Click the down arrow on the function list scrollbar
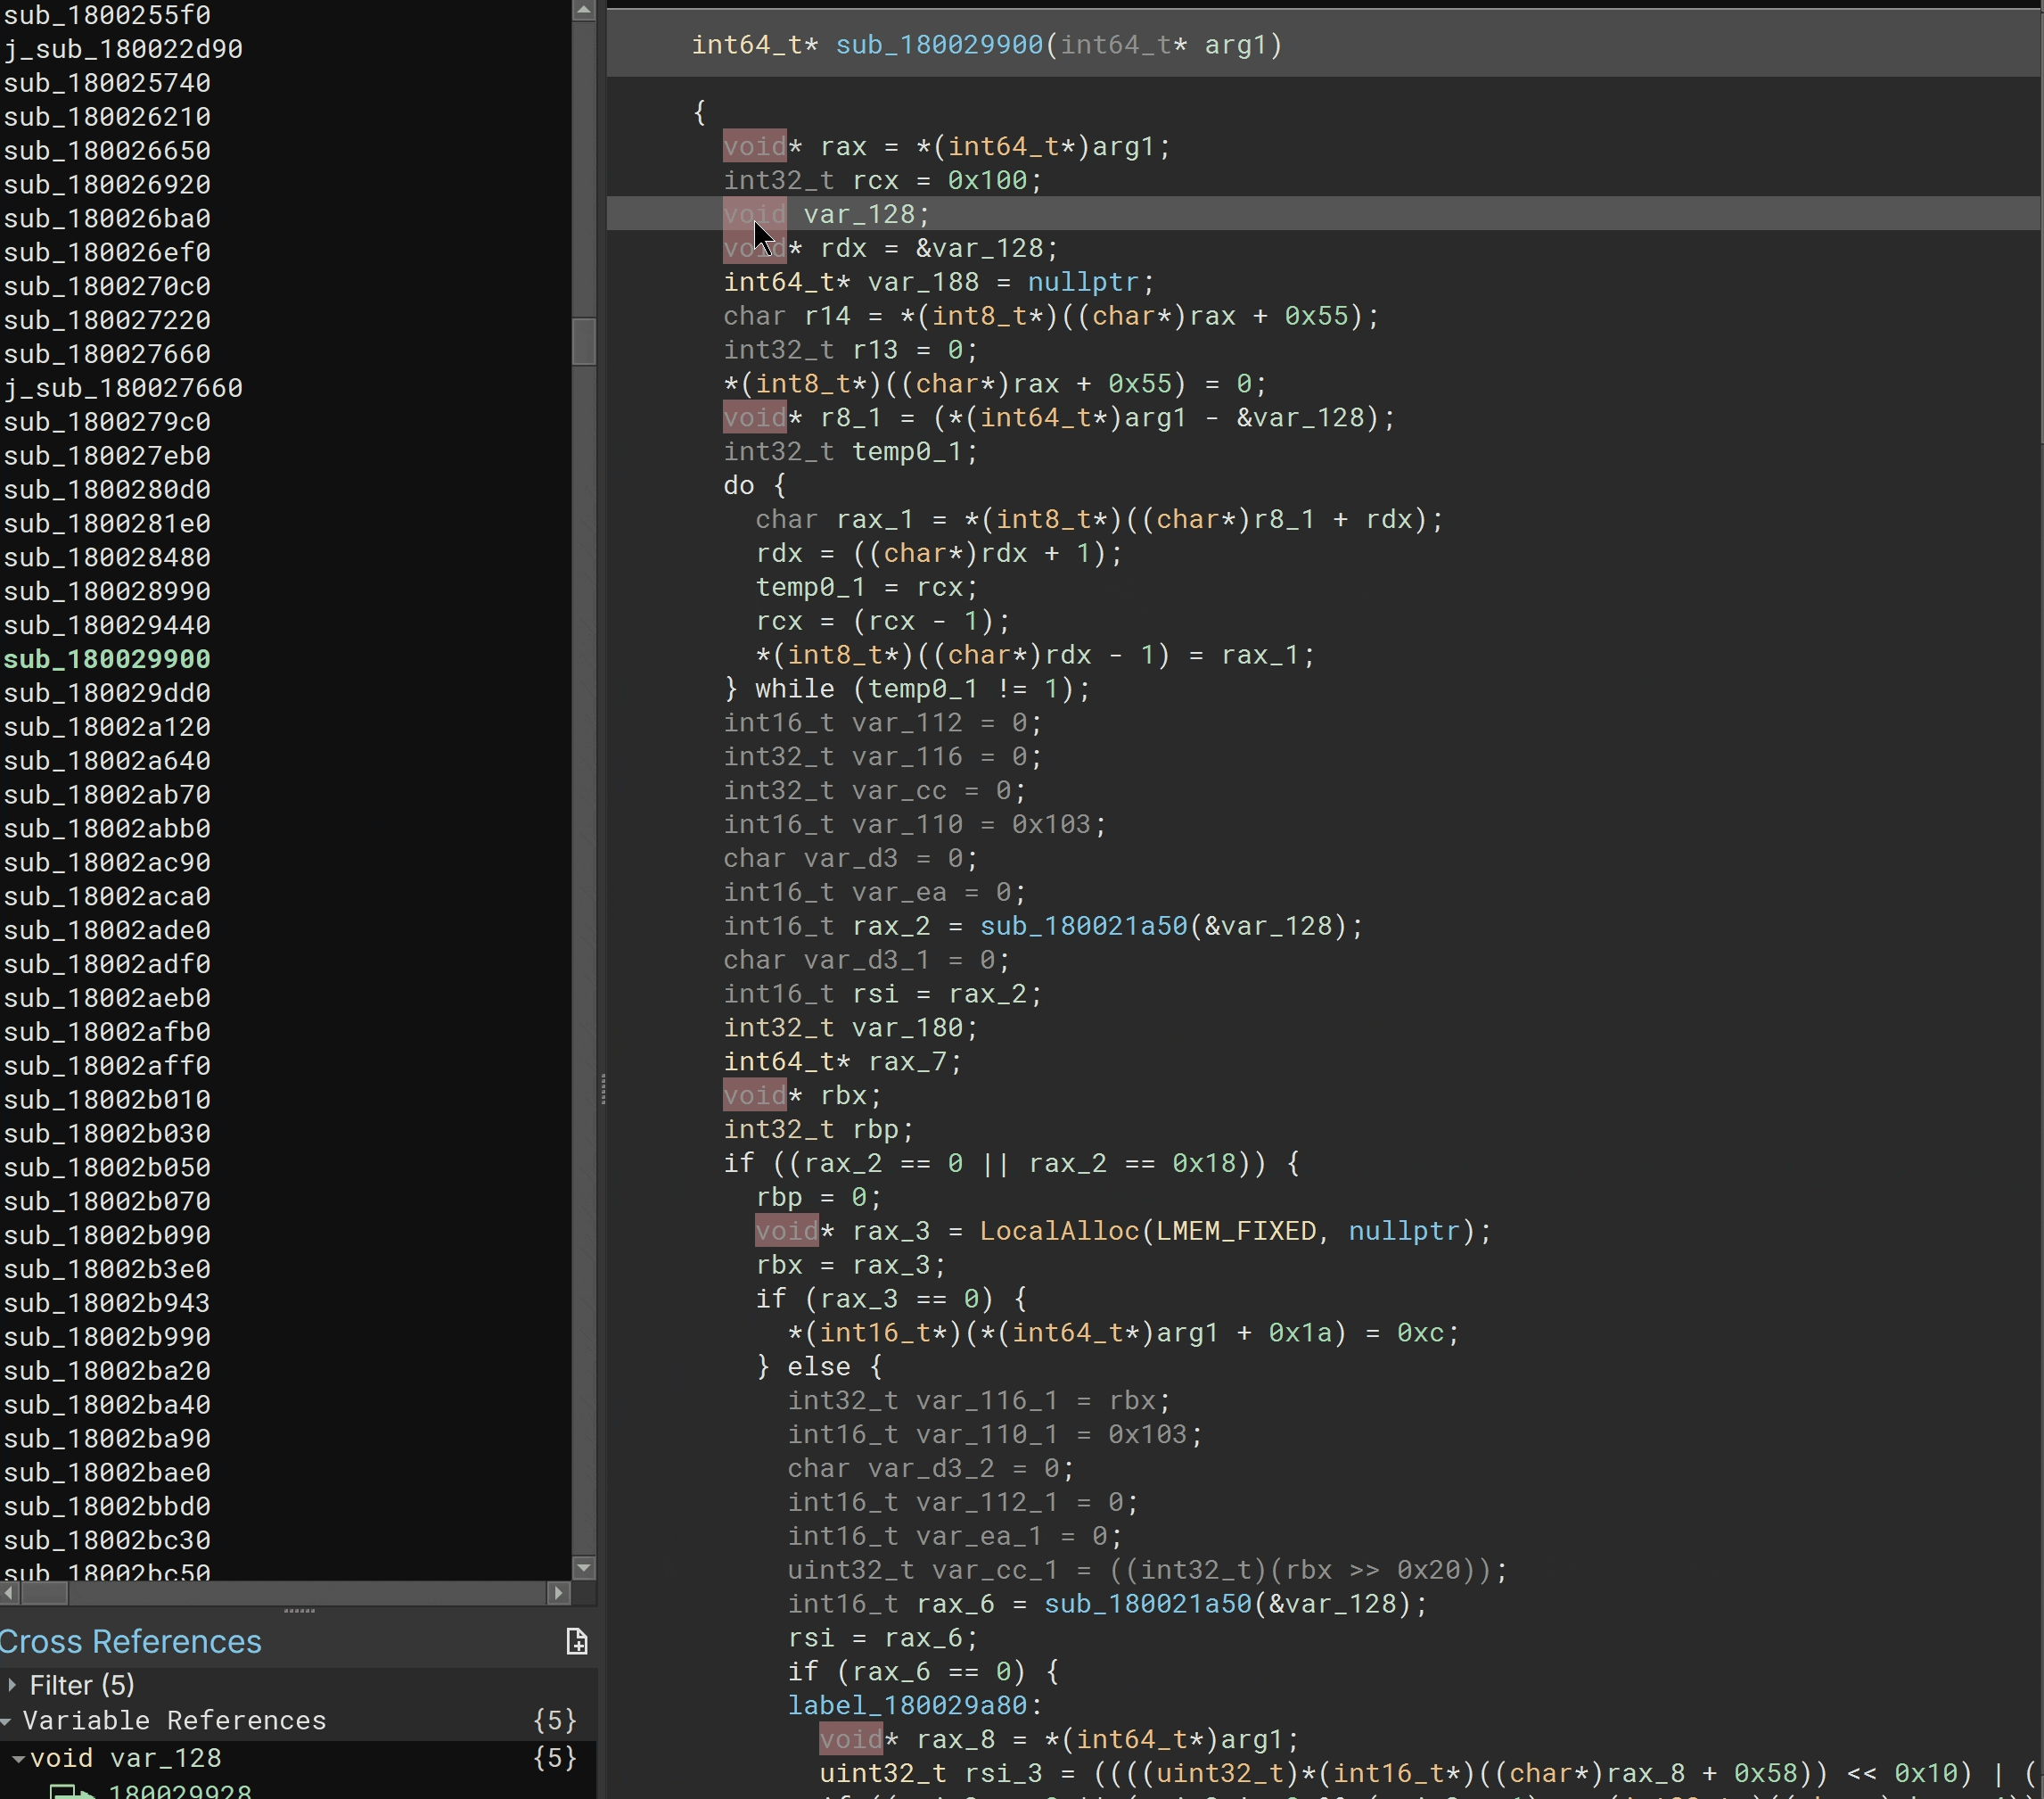This screenshot has width=2044, height=1799. pyautogui.click(x=583, y=1569)
